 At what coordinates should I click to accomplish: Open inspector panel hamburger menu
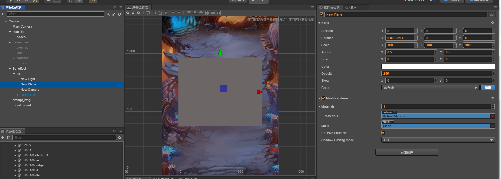495,7
